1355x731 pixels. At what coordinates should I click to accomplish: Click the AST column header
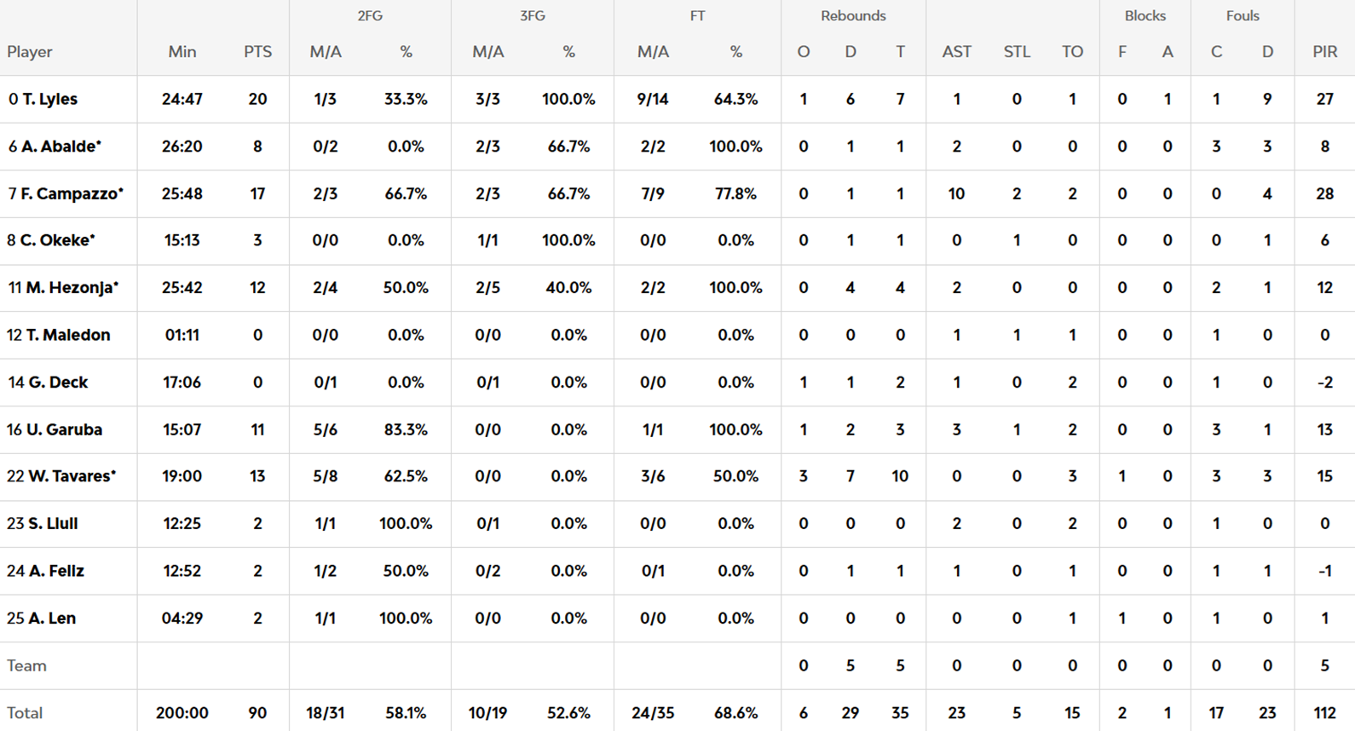tap(956, 52)
